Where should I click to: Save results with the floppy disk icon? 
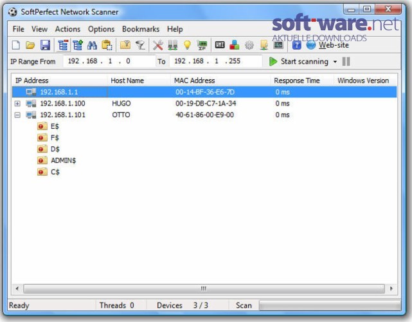[45, 45]
